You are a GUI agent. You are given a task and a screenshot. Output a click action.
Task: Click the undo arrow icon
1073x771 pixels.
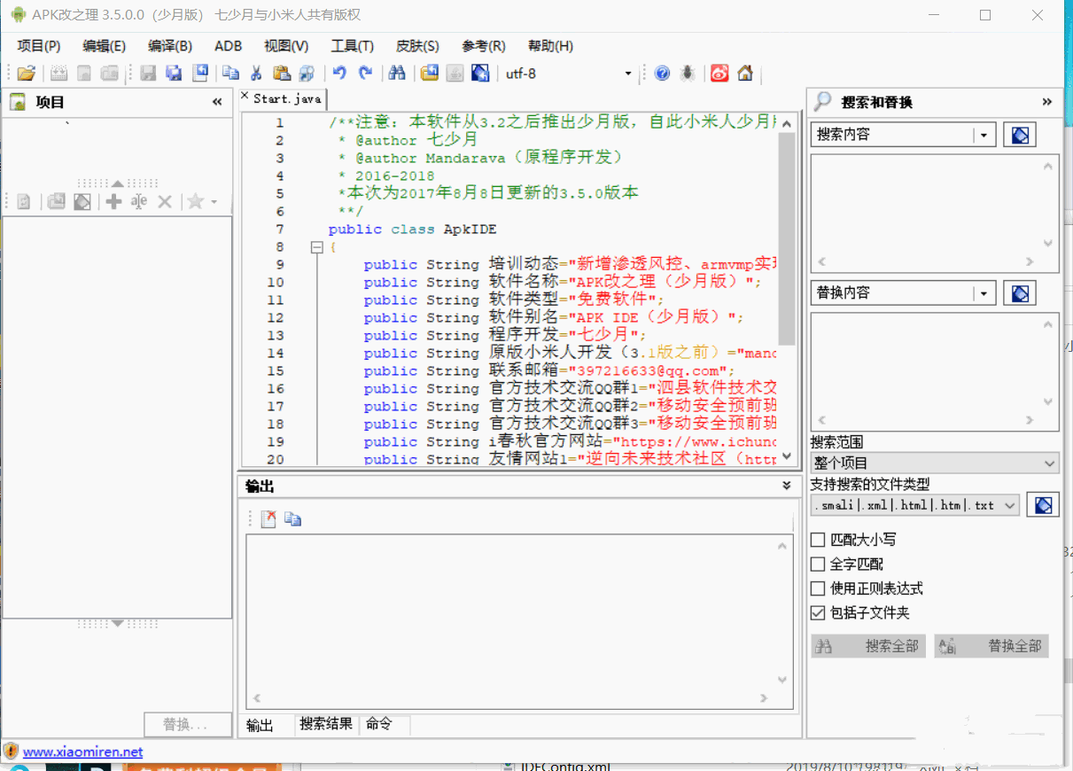click(x=338, y=74)
